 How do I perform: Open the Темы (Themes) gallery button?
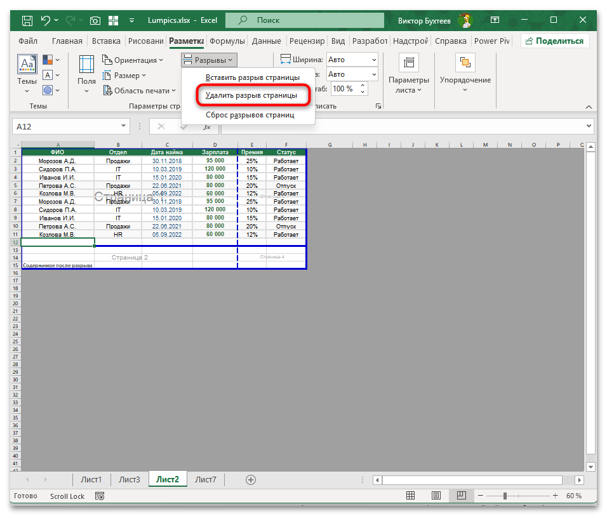(x=27, y=71)
